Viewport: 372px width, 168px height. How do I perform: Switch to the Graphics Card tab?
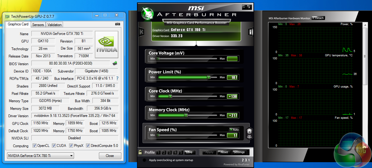tap(18, 24)
